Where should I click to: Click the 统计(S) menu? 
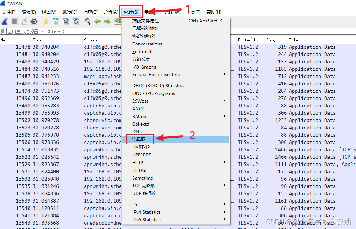[131, 12]
